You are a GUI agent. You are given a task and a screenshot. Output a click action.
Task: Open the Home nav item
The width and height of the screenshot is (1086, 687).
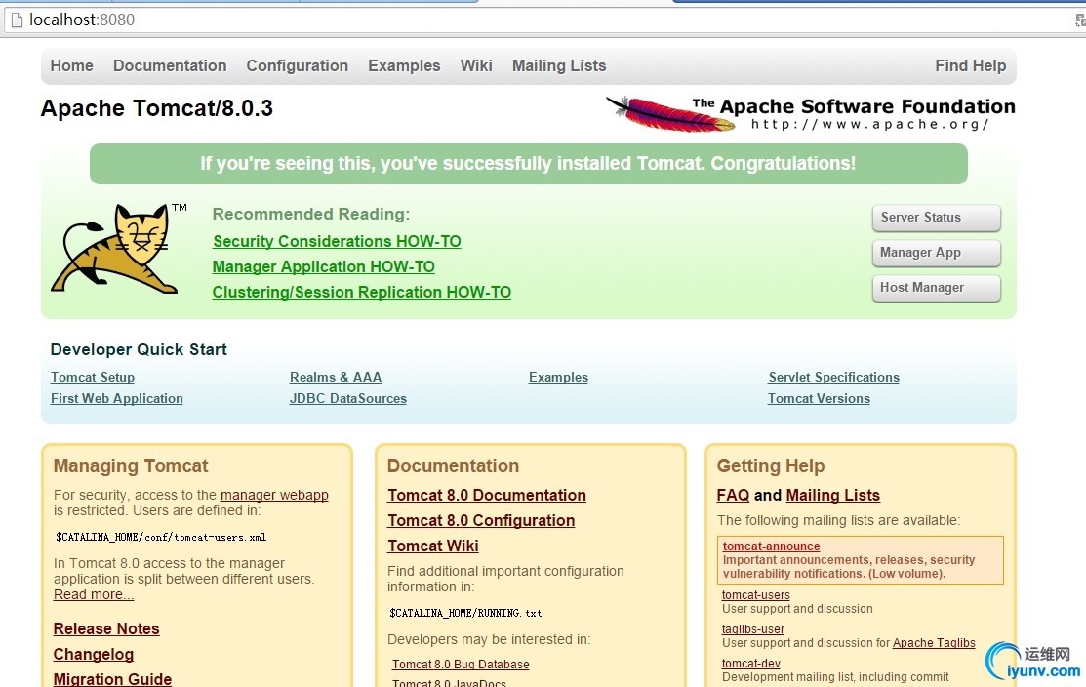71,65
